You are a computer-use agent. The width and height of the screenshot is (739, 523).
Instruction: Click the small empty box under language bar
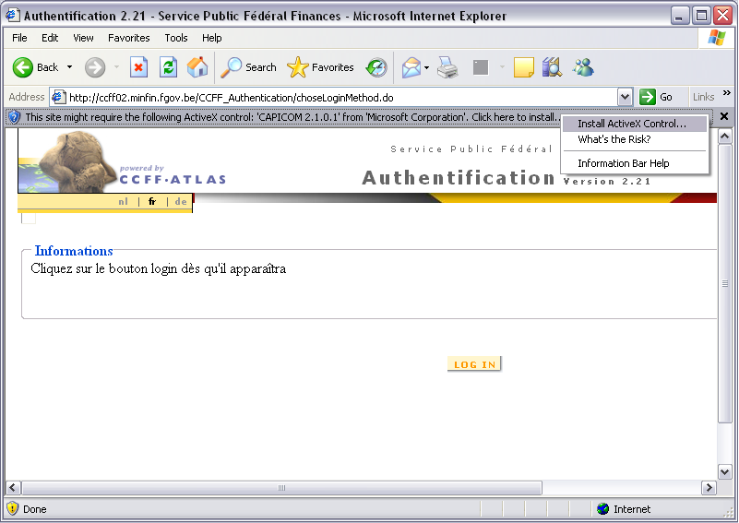click(29, 219)
